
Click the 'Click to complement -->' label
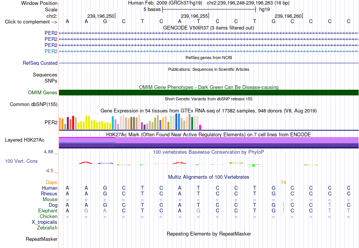coord(31,22)
